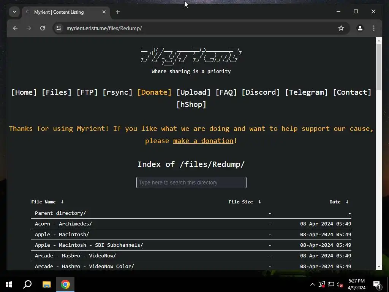
Task: Click the scrollbar up arrow
Action: click(x=379, y=40)
